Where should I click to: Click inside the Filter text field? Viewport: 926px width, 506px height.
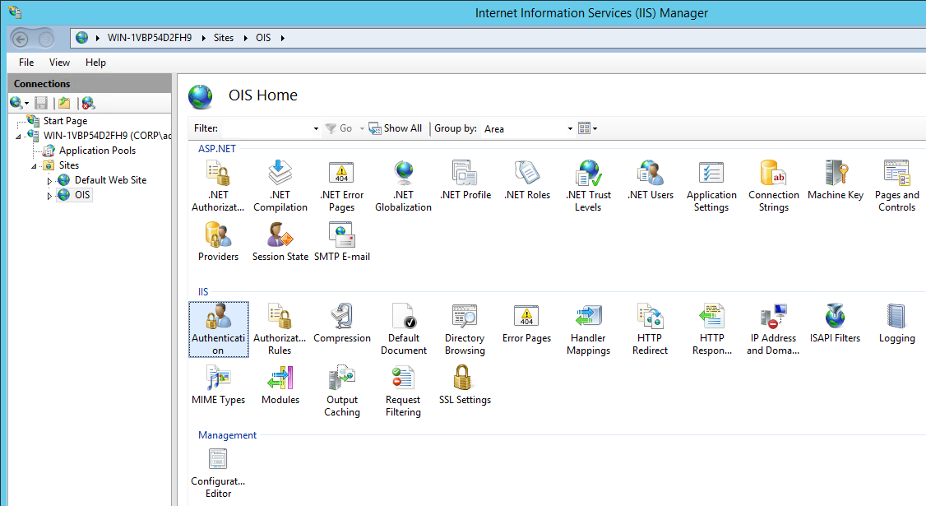click(x=267, y=128)
